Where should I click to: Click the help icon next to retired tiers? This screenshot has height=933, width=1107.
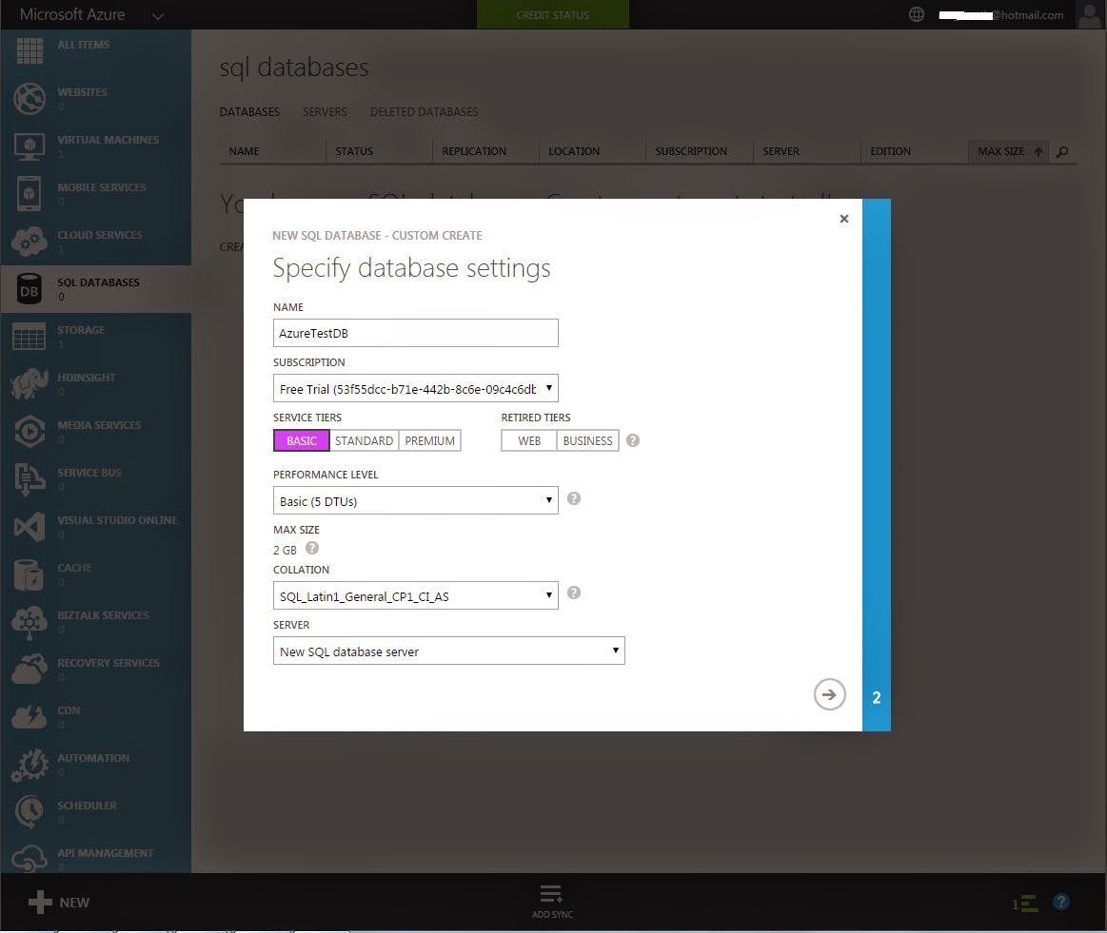point(633,440)
